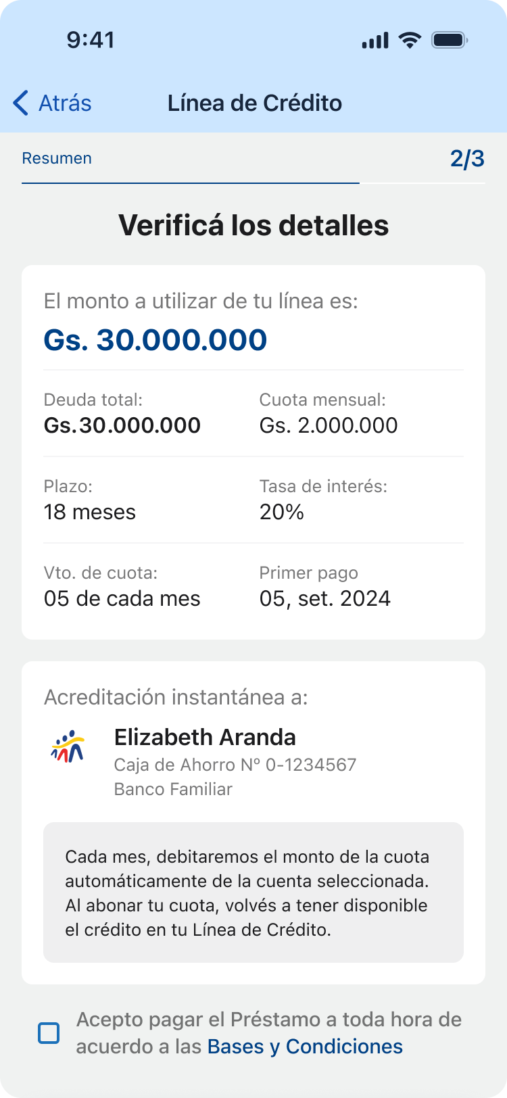Tap the 2/3 step indicator
Image resolution: width=507 pixels, height=1098 pixels.
click(x=467, y=158)
